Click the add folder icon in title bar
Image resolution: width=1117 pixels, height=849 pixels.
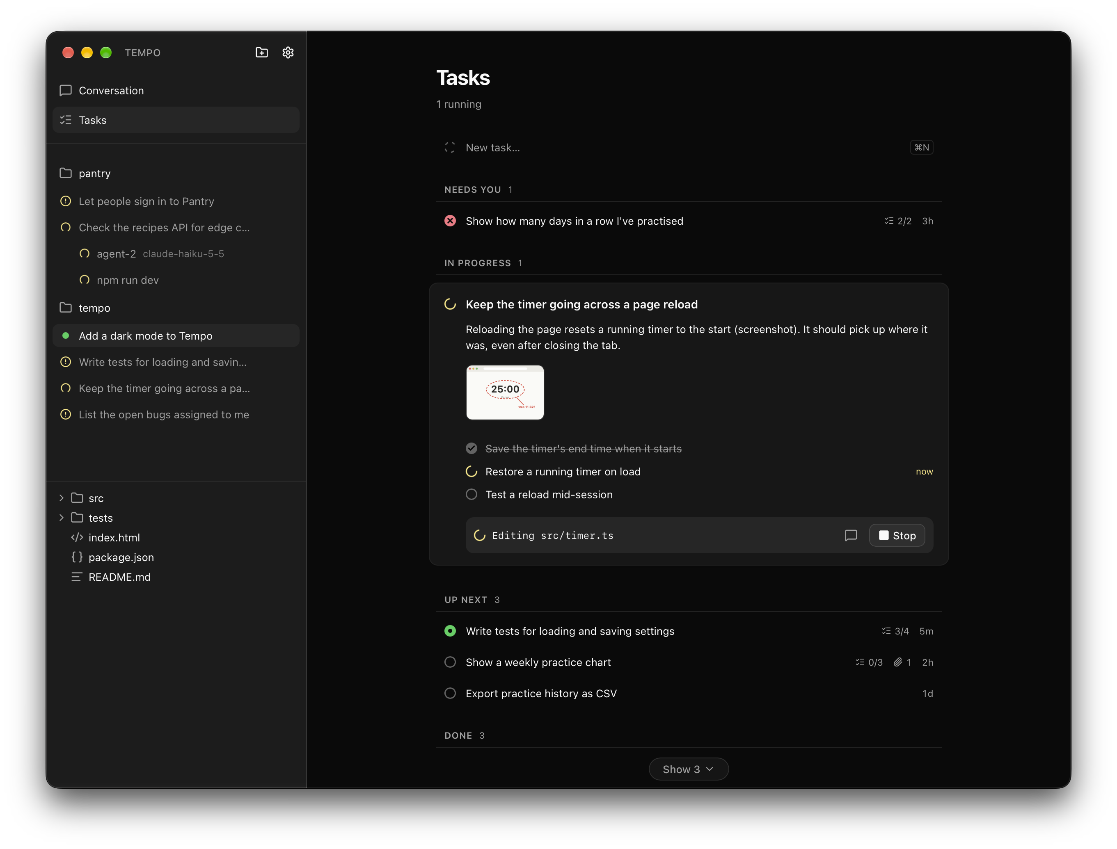pyautogui.click(x=261, y=52)
